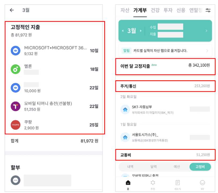This screenshot has width=218, height=193.
Task: Switch to the 투자 tab
Action: coord(168,10)
